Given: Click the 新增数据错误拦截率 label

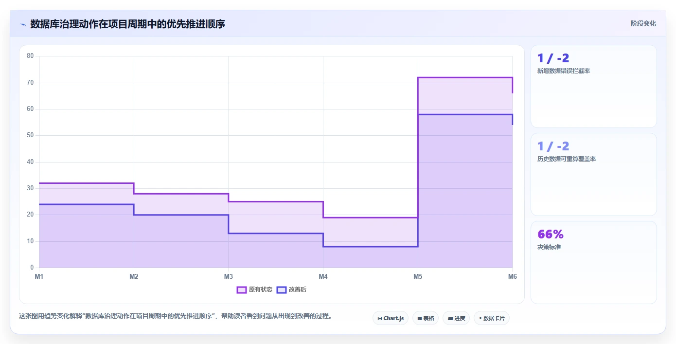Looking at the screenshot, I should (564, 71).
